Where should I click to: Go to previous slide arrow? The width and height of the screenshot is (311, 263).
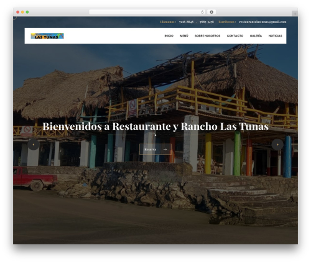pyautogui.click(x=34, y=144)
